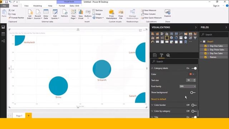
Task: Open the Font family DIN dropdown
Action: point(187,86)
